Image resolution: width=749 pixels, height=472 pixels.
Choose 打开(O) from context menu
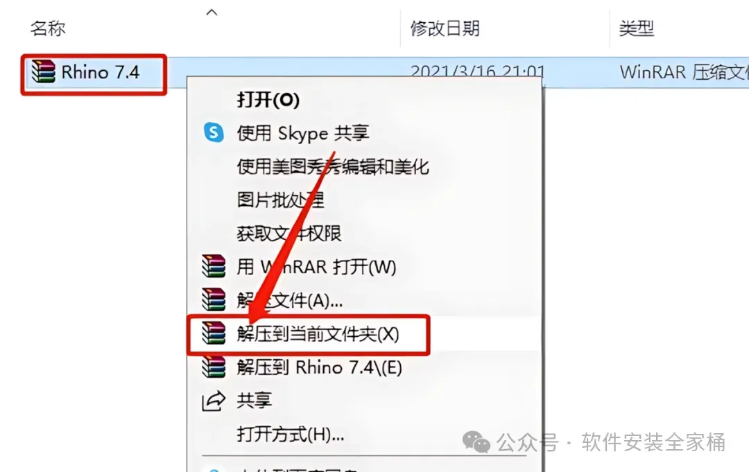tap(268, 99)
